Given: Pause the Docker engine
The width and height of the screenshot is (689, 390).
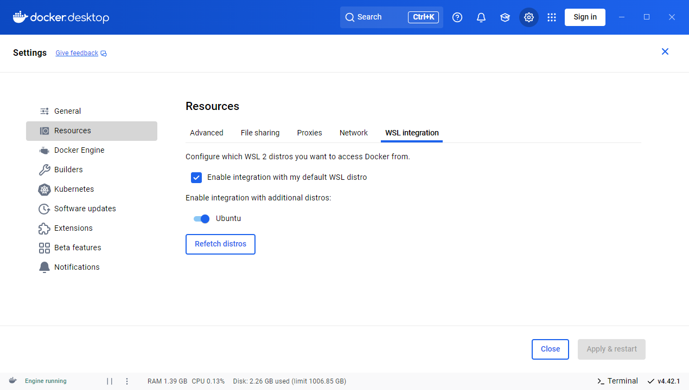Looking at the screenshot, I should pyautogui.click(x=110, y=381).
